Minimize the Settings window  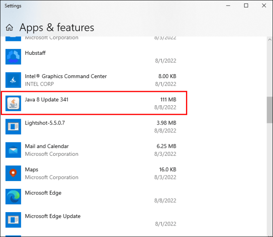(228, 6)
